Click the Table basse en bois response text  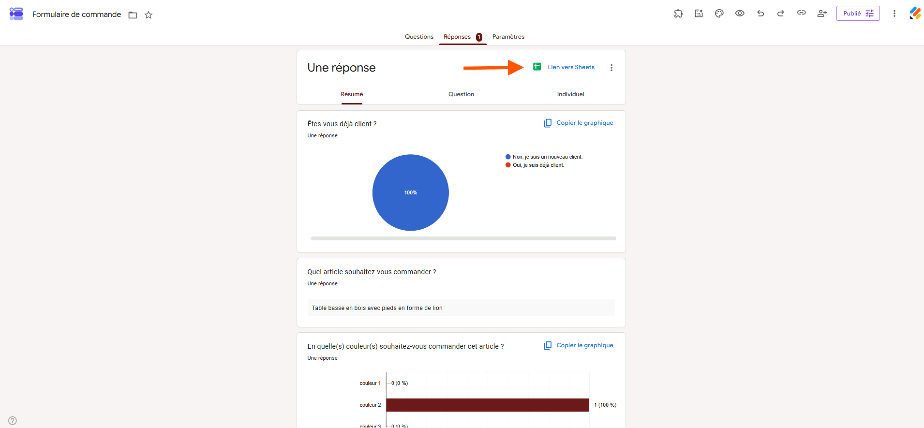click(377, 308)
